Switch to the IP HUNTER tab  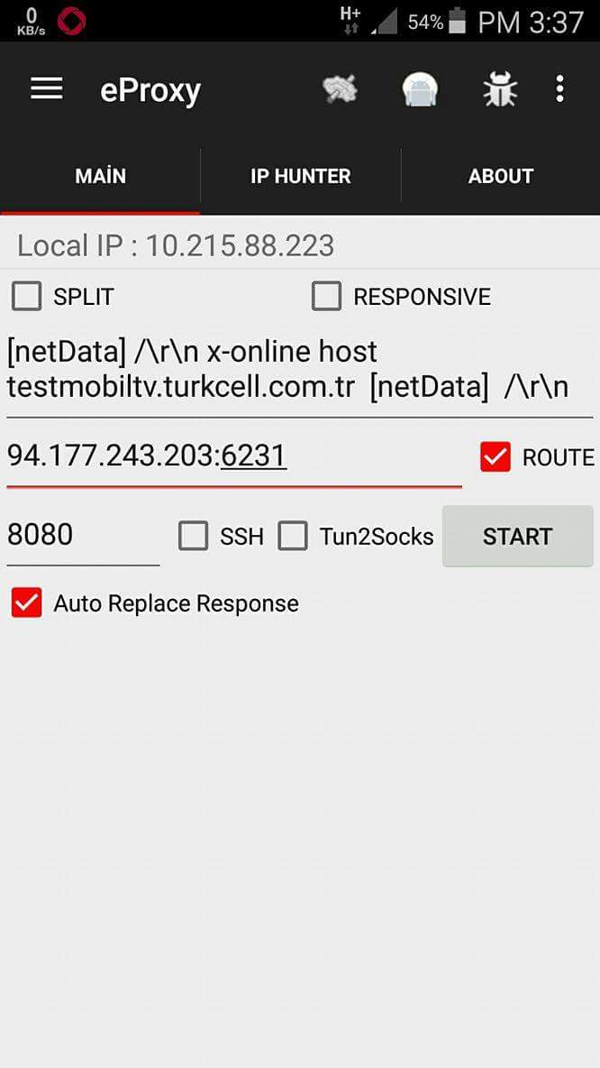(301, 177)
